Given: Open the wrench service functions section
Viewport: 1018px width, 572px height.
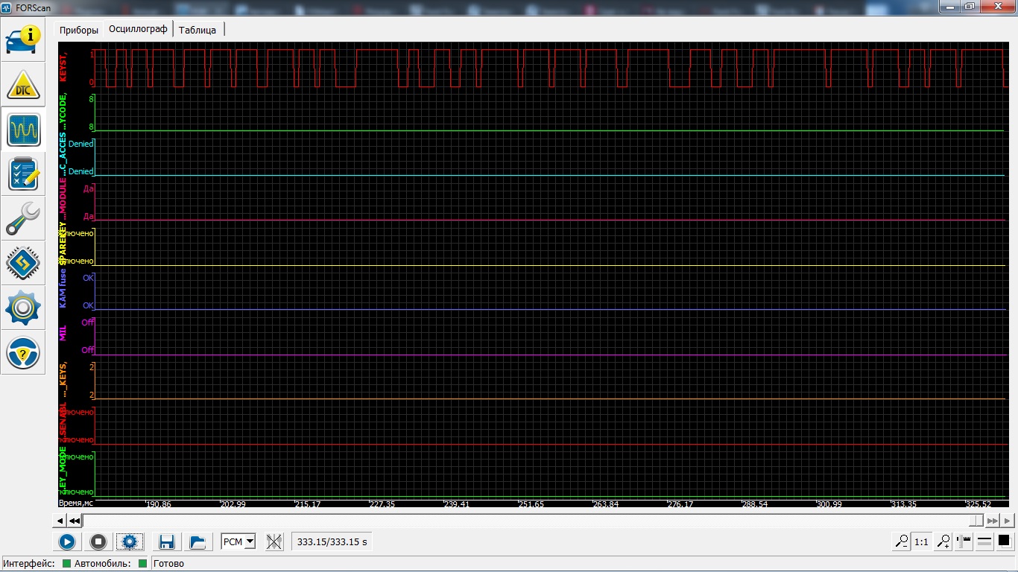Looking at the screenshot, I should [23, 219].
